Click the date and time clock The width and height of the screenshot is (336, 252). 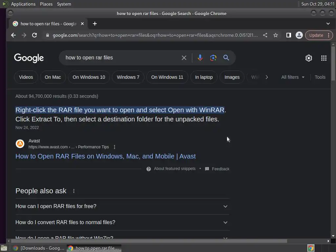pyautogui.click(x=318, y=4)
